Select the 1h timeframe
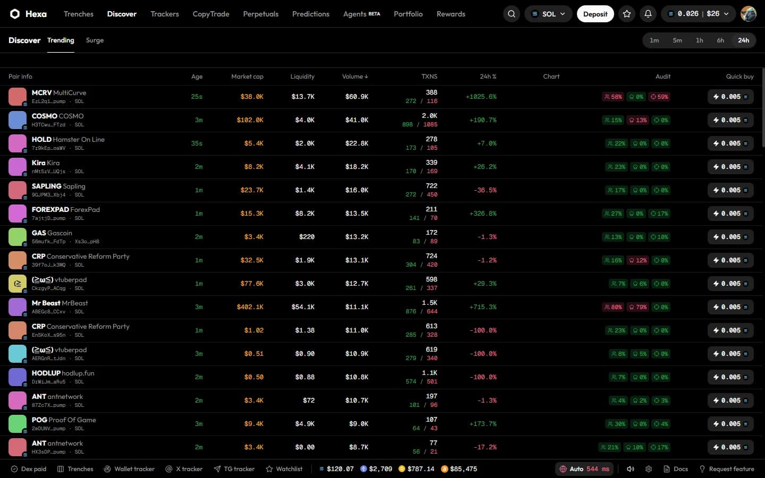 click(700, 40)
